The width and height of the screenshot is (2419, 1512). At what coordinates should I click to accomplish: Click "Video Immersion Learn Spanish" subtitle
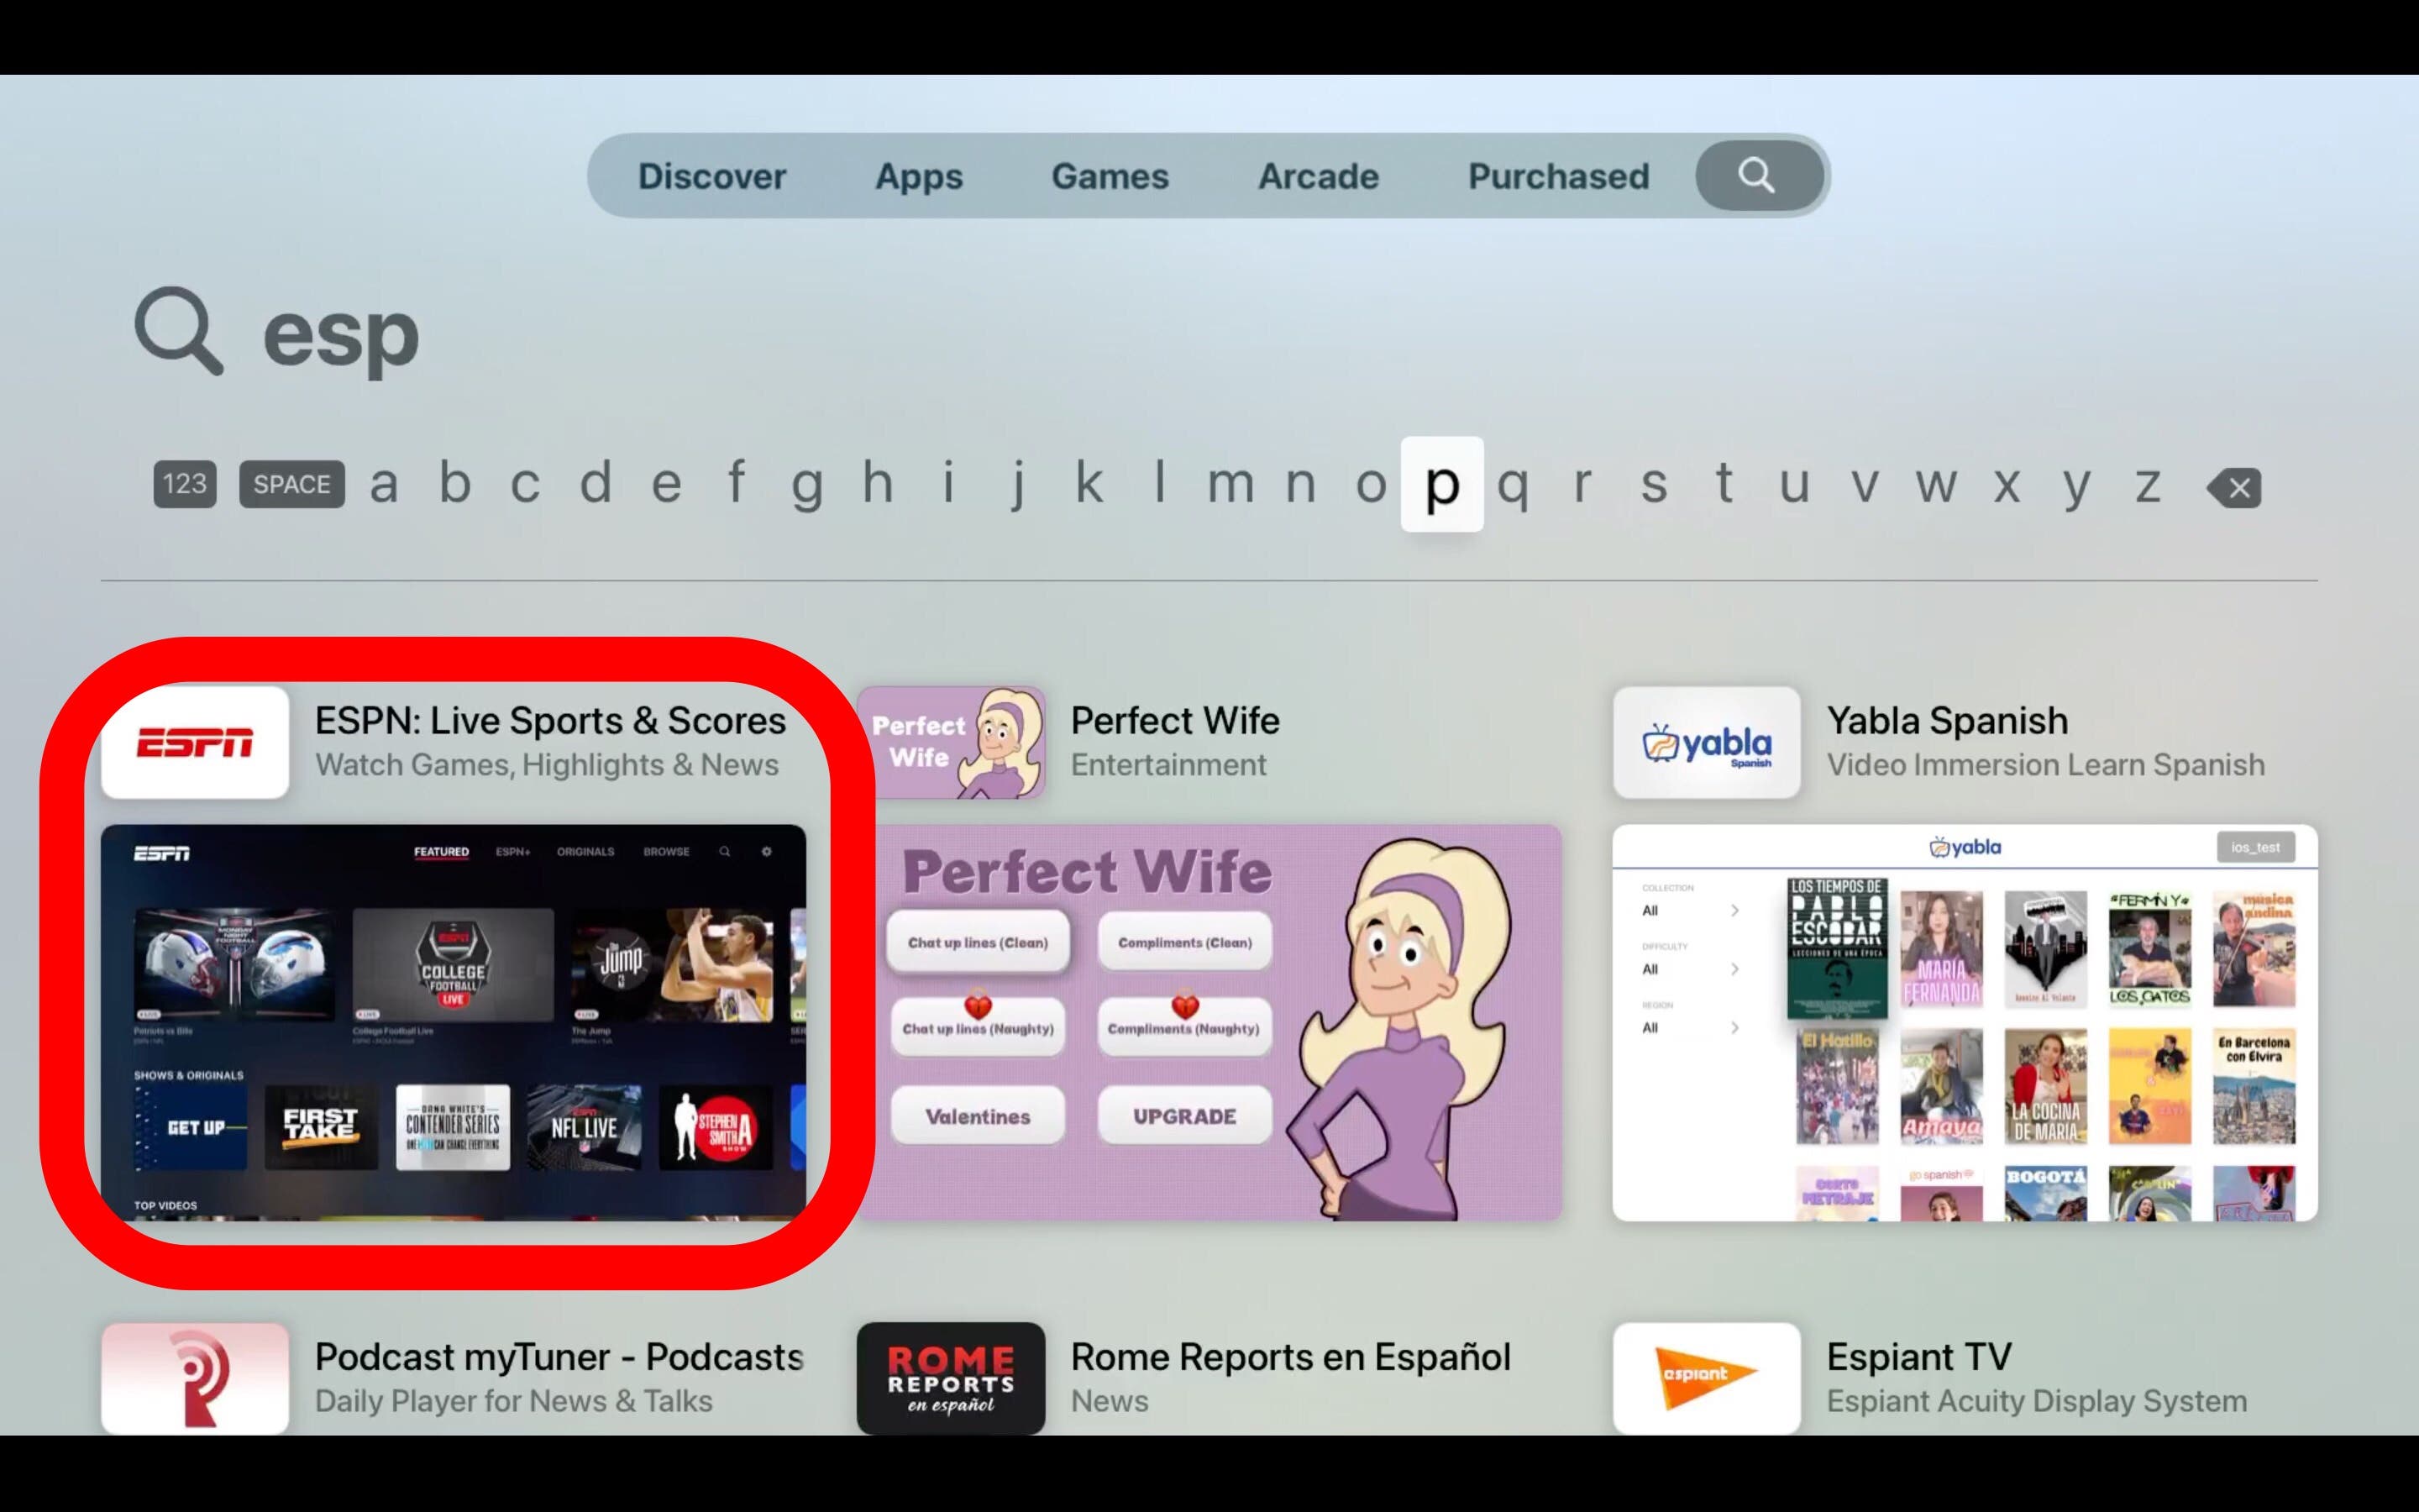2045,765
